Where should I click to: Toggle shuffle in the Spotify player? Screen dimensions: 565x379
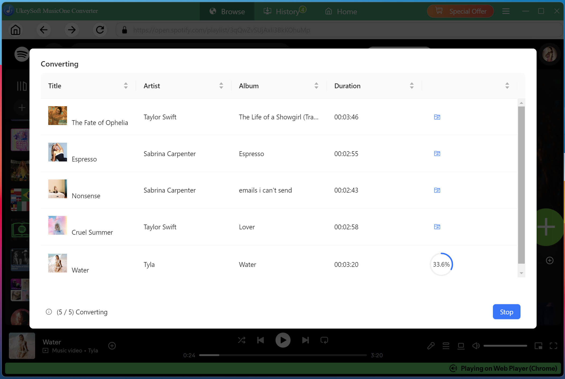[x=241, y=340]
